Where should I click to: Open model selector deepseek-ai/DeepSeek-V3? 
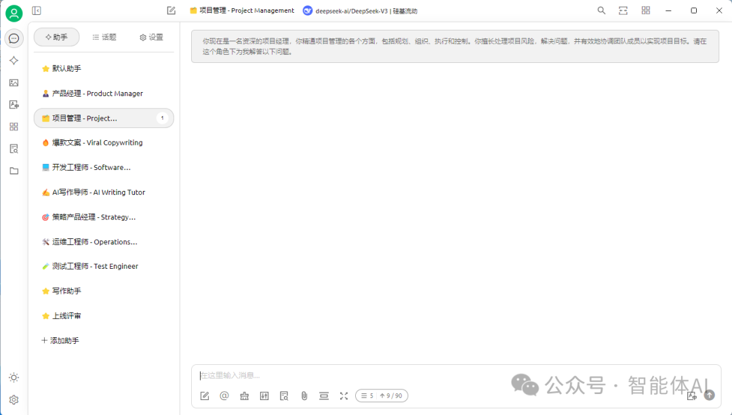[360, 11]
